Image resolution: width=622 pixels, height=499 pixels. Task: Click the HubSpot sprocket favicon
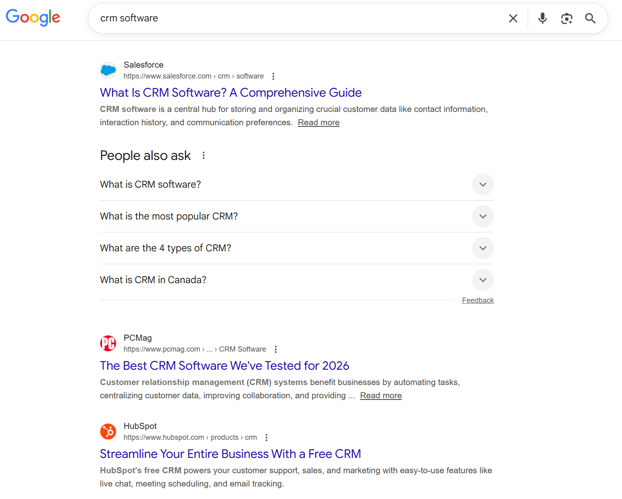click(x=108, y=431)
